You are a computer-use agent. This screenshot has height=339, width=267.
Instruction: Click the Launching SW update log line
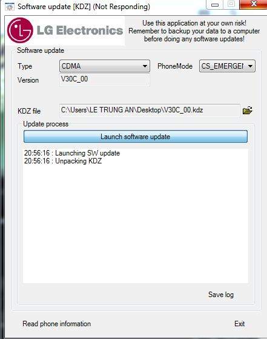pyautogui.click(x=72, y=153)
